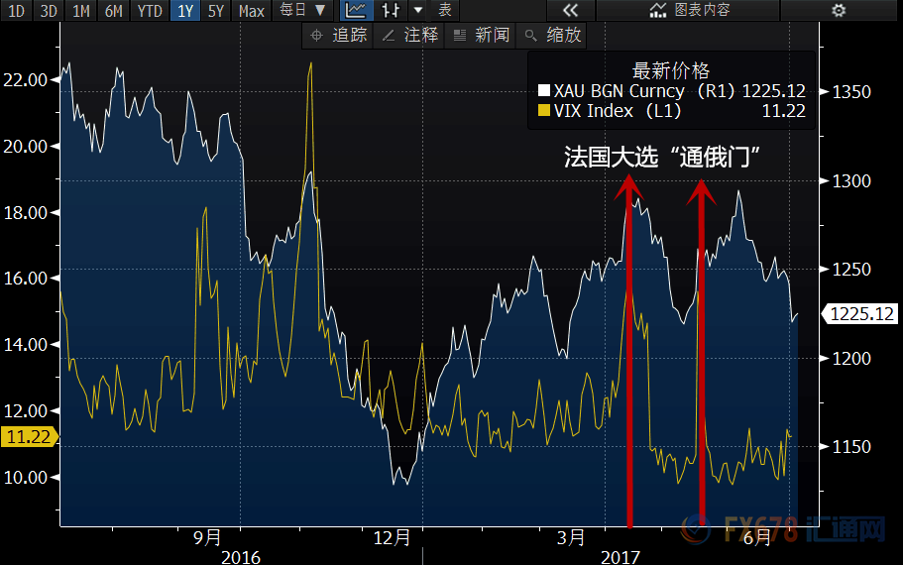
Task: Select the highlighted 1Y range tab
Action: pyautogui.click(x=185, y=10)
